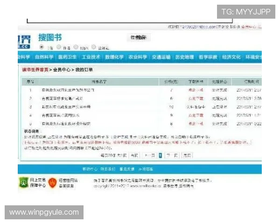Click the 下一页 next page button
Image resolution: width=280 pixels, height=224 pixels.
click(172, 155)
